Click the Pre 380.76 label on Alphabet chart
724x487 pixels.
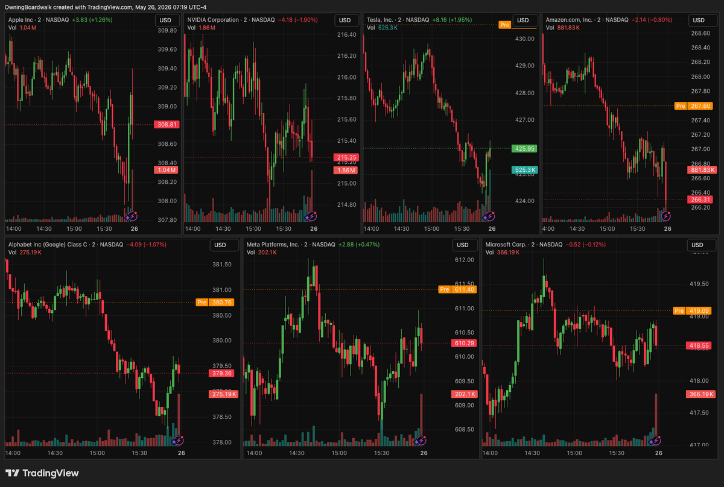(215, 303)
